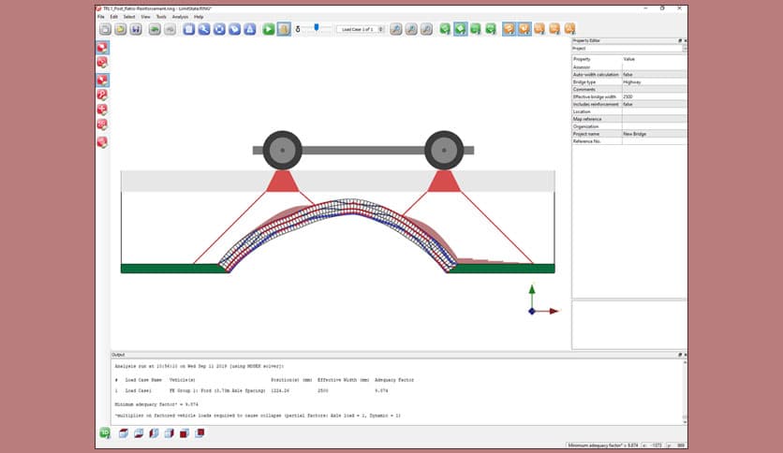
Task: Open the Tools menu
Action: pos(161,17)
